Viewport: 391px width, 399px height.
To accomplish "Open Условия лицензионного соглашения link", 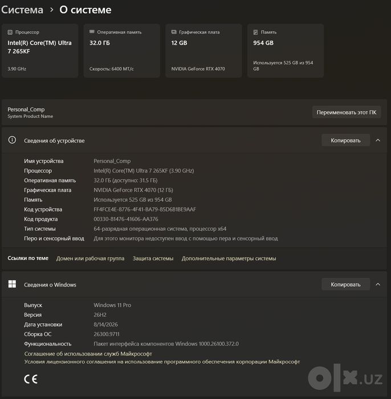I will tap(162, 362).
